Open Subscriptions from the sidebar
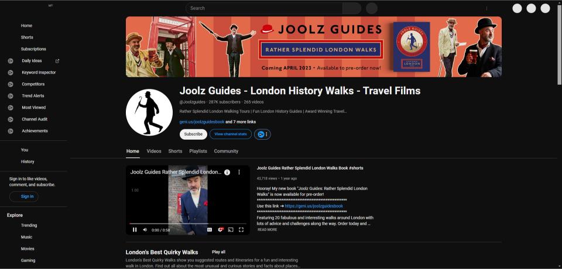The width and height of the screenshot is (562, 269). (33, 49)
